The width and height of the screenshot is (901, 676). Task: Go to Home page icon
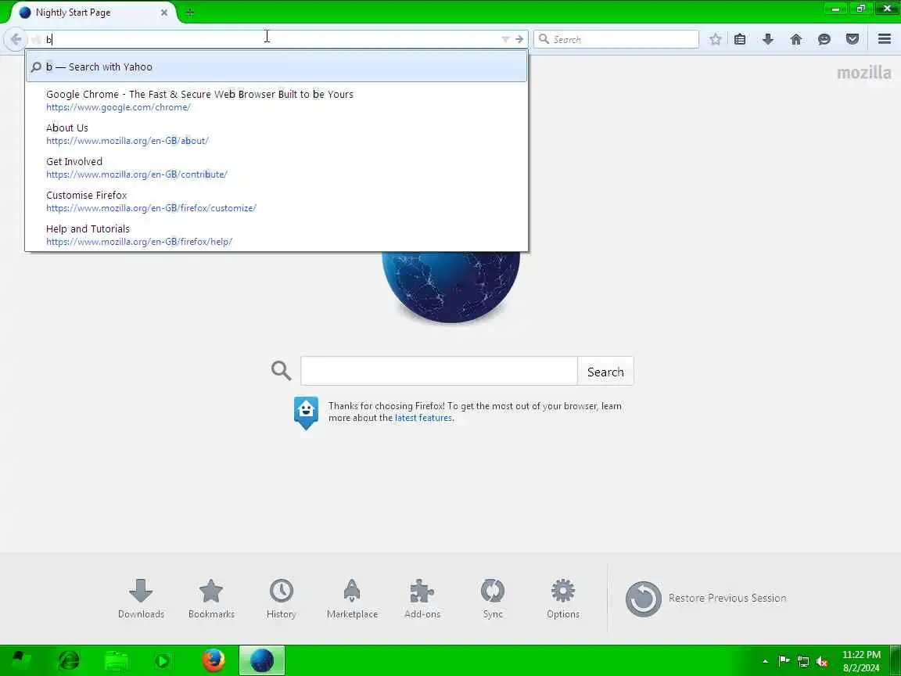coord(796,39)
